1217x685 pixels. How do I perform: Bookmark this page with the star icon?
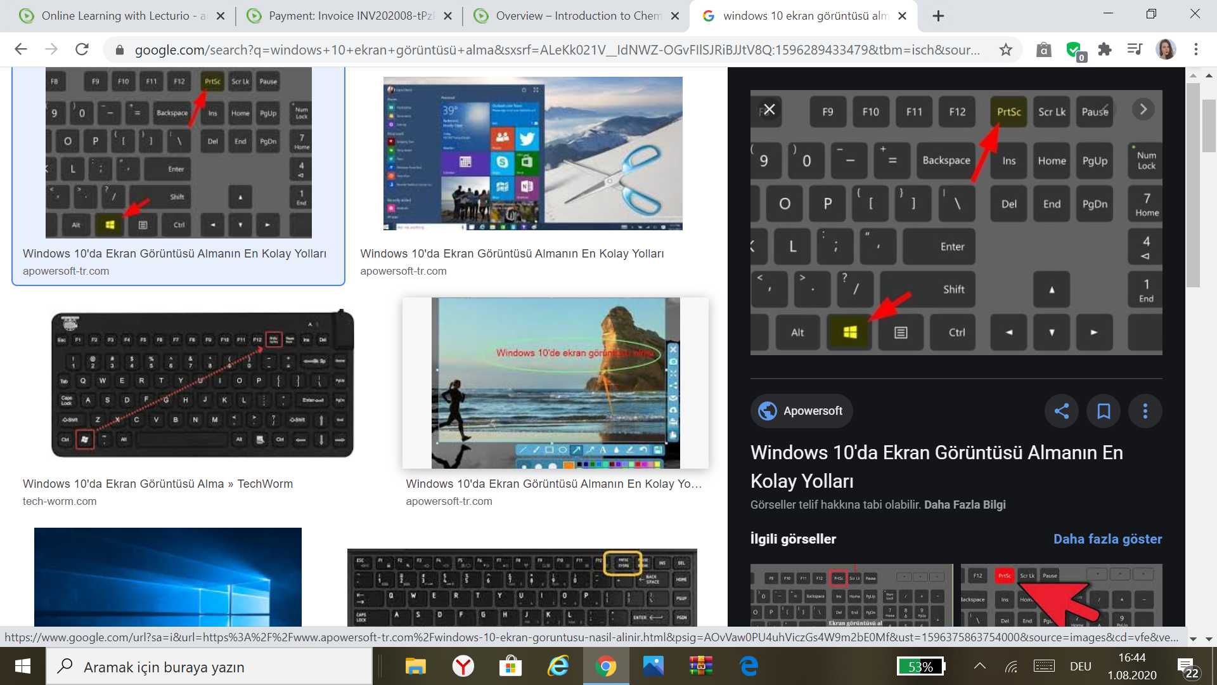[1005, 49]
